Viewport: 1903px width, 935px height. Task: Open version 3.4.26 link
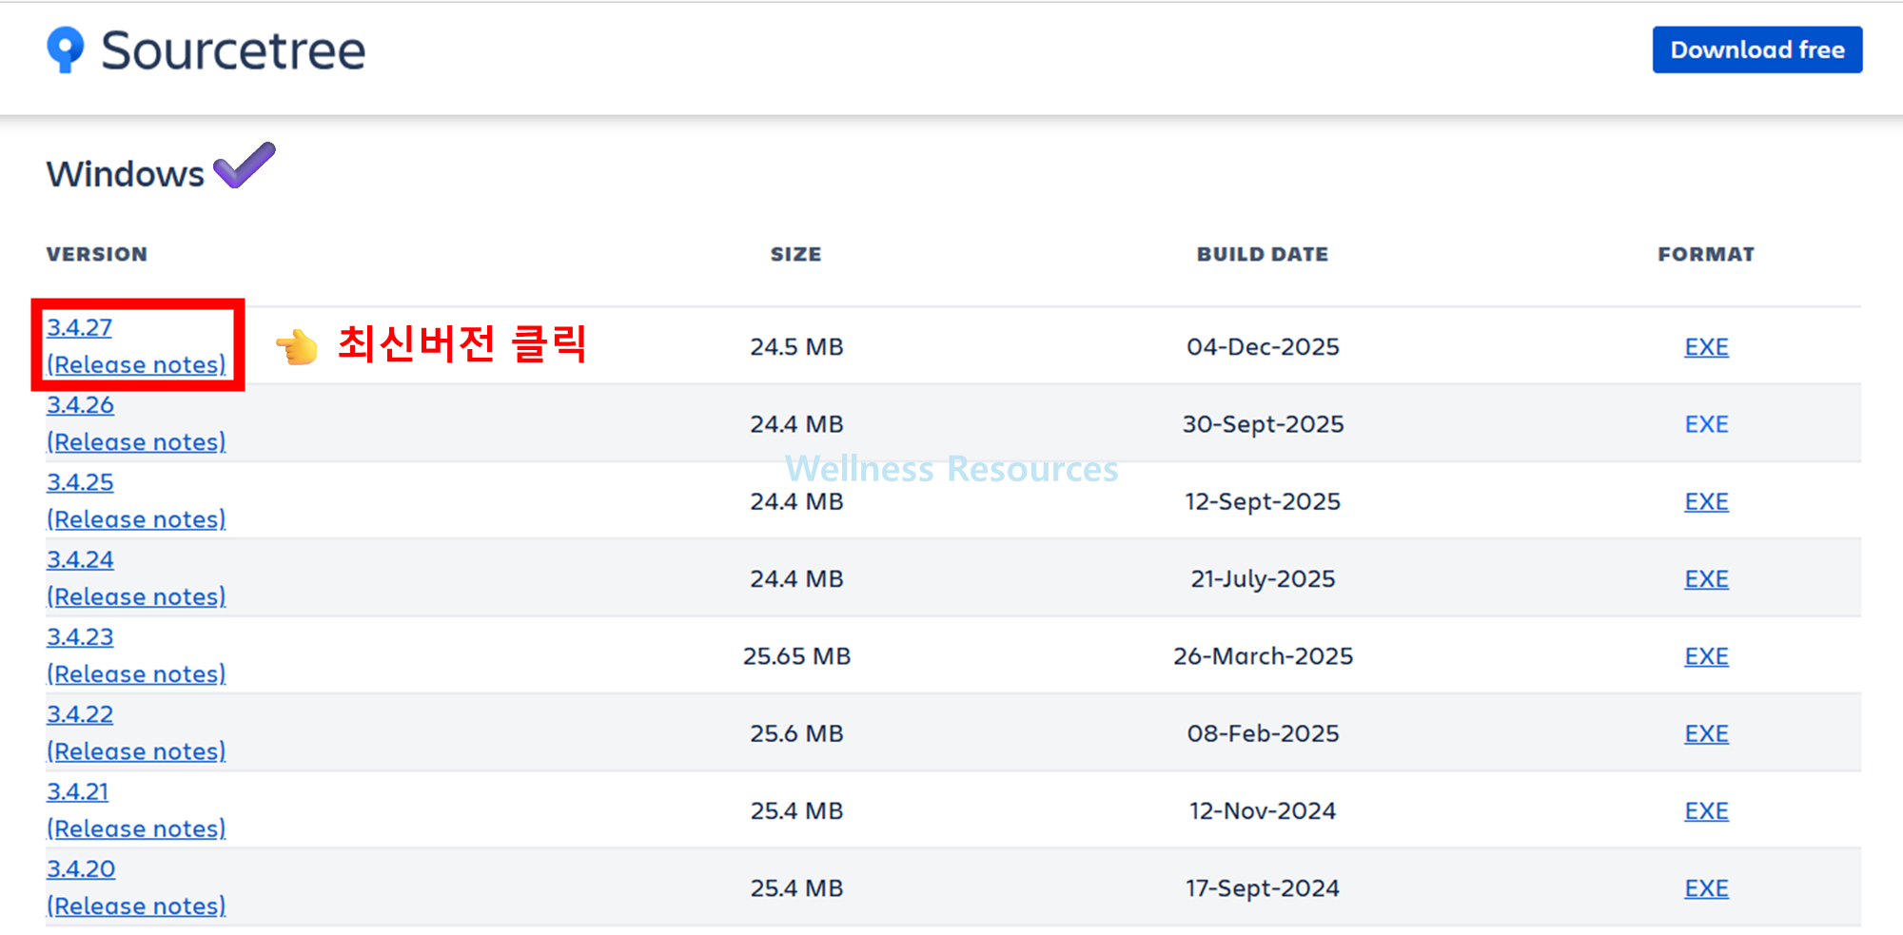81,405
